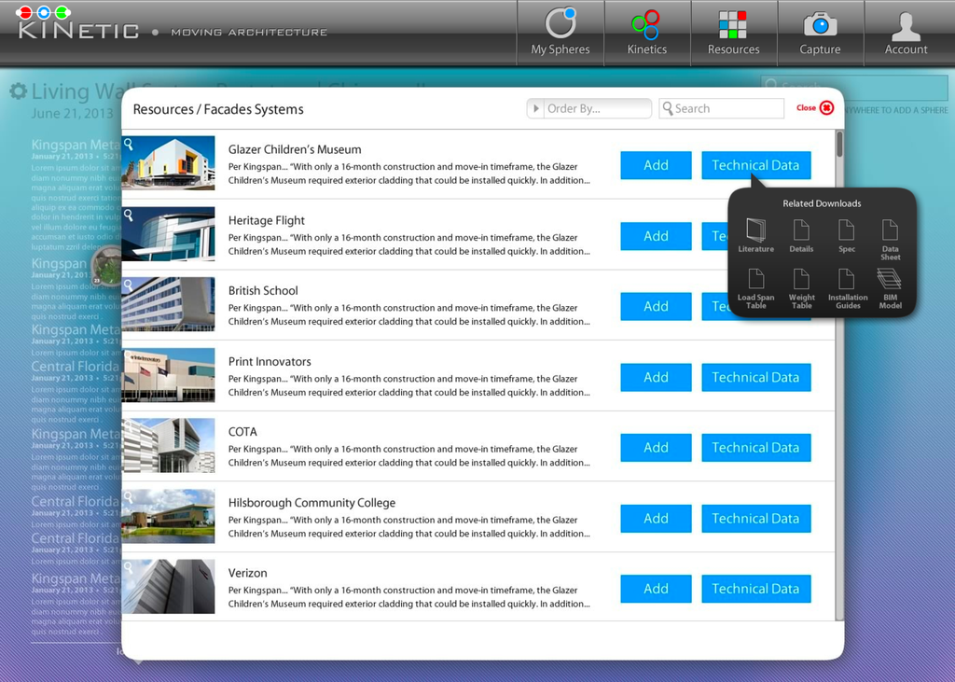Open the Account menu

[907, 33]
